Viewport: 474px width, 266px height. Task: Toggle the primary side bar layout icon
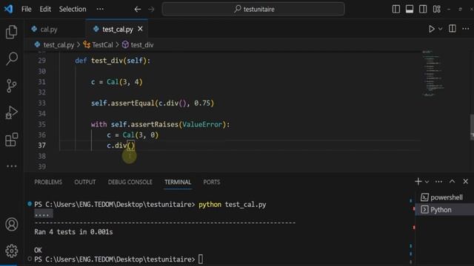396,10
